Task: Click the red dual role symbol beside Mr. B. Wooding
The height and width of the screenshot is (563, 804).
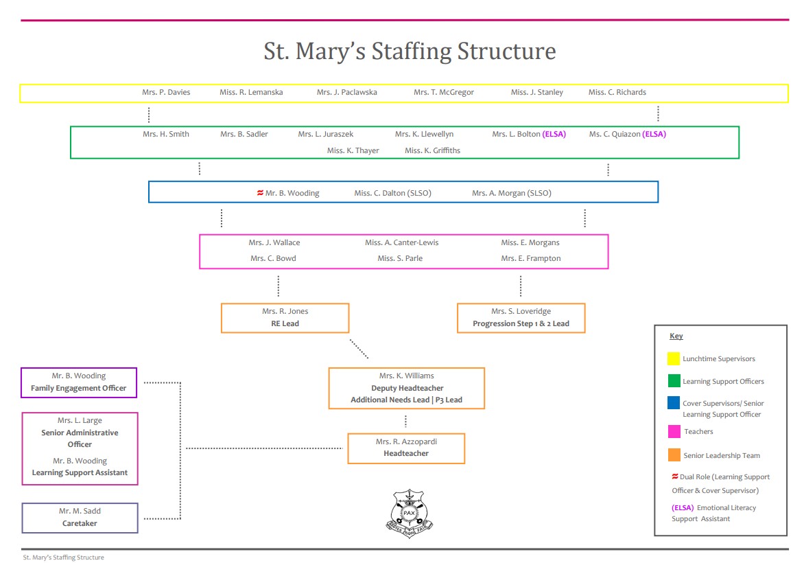Action: 260,193
